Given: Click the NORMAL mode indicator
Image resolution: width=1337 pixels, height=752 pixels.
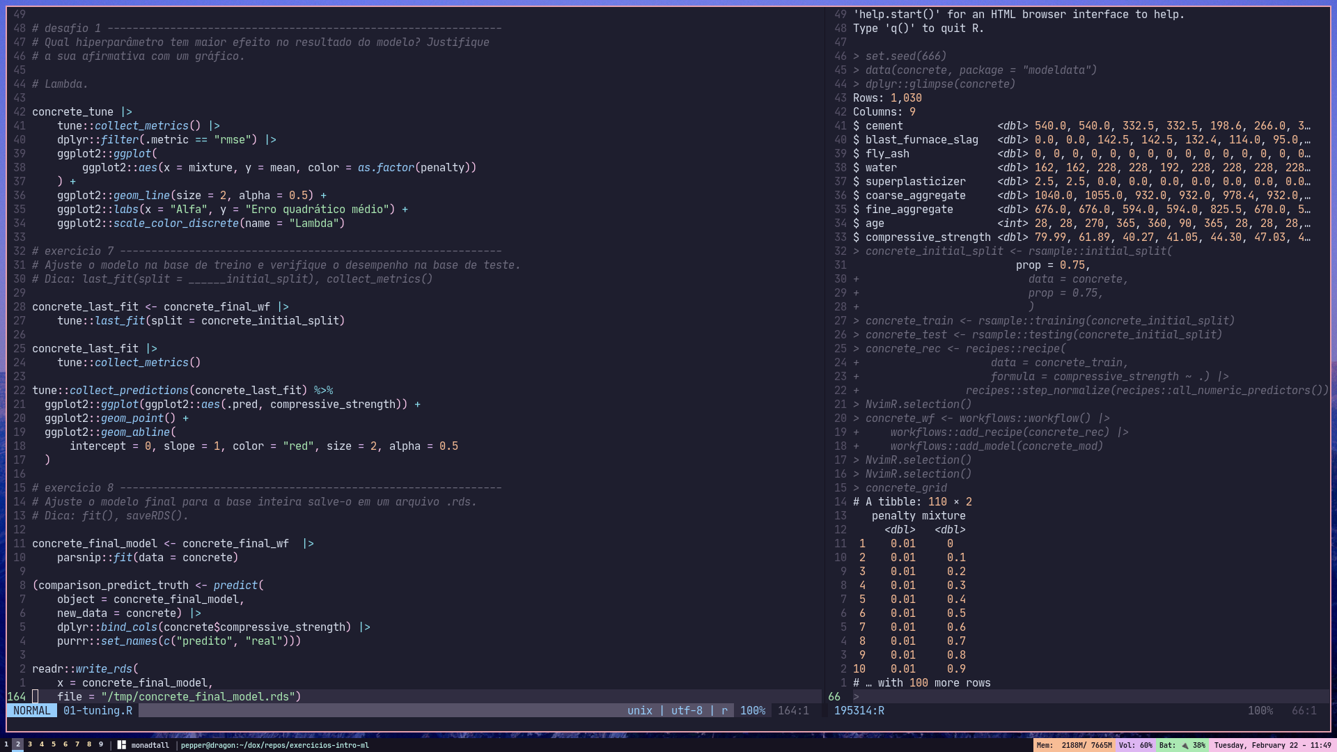Looking at the screenshot, I should coord(32,710).
